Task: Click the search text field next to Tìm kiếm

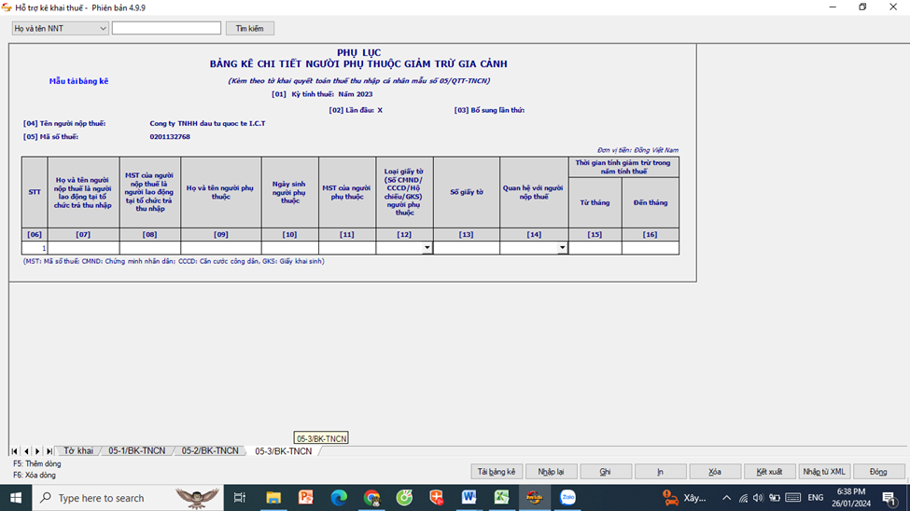Action: (x=166, y=28)
